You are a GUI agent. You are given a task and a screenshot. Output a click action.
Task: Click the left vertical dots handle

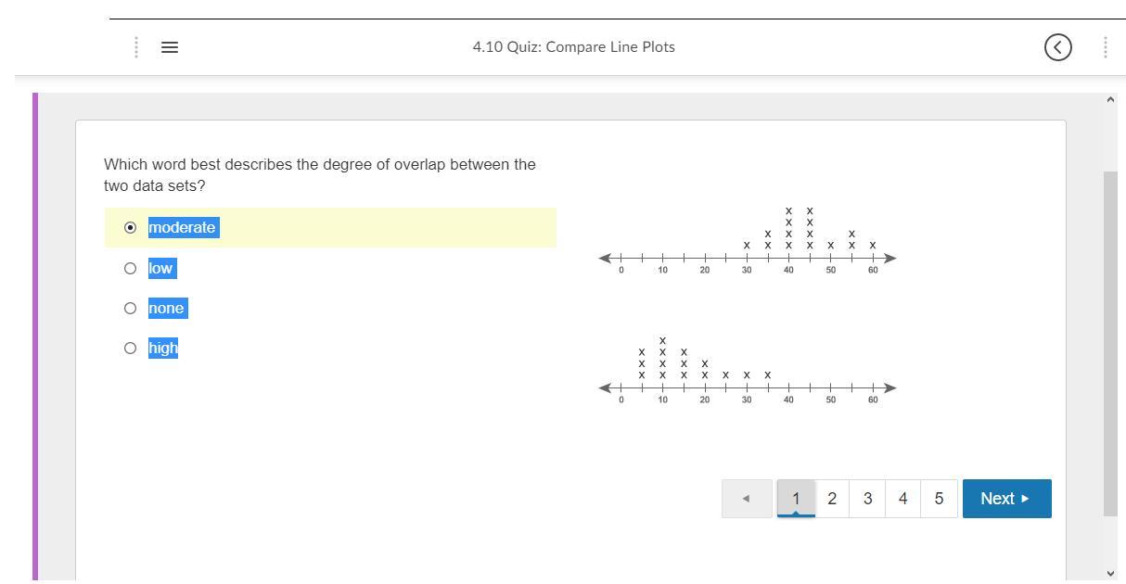[136, 46]
